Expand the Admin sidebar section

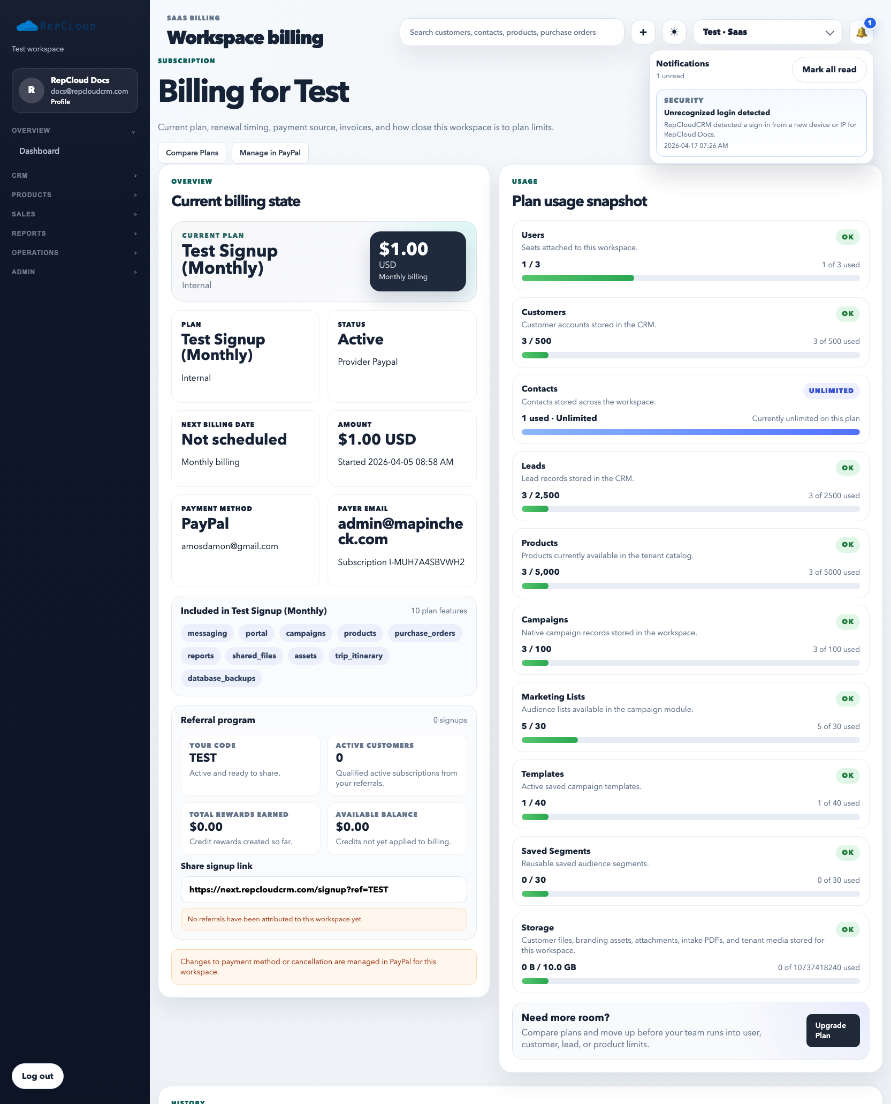[x=74, y=272]
